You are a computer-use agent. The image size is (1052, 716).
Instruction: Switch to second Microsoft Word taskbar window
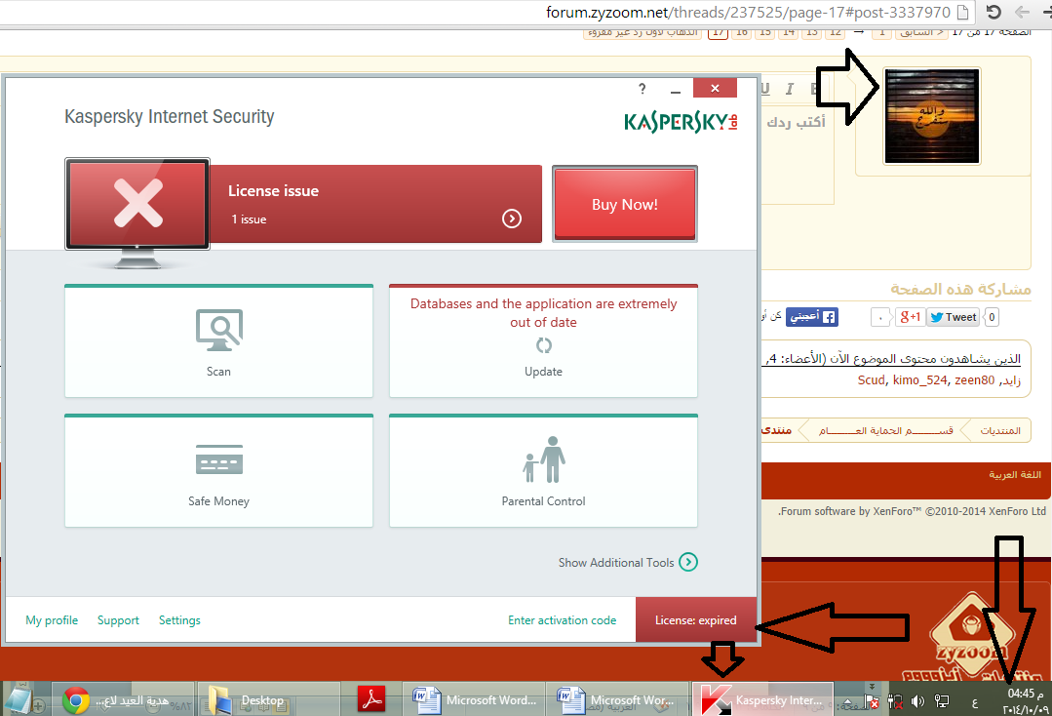tap(617, 699)
